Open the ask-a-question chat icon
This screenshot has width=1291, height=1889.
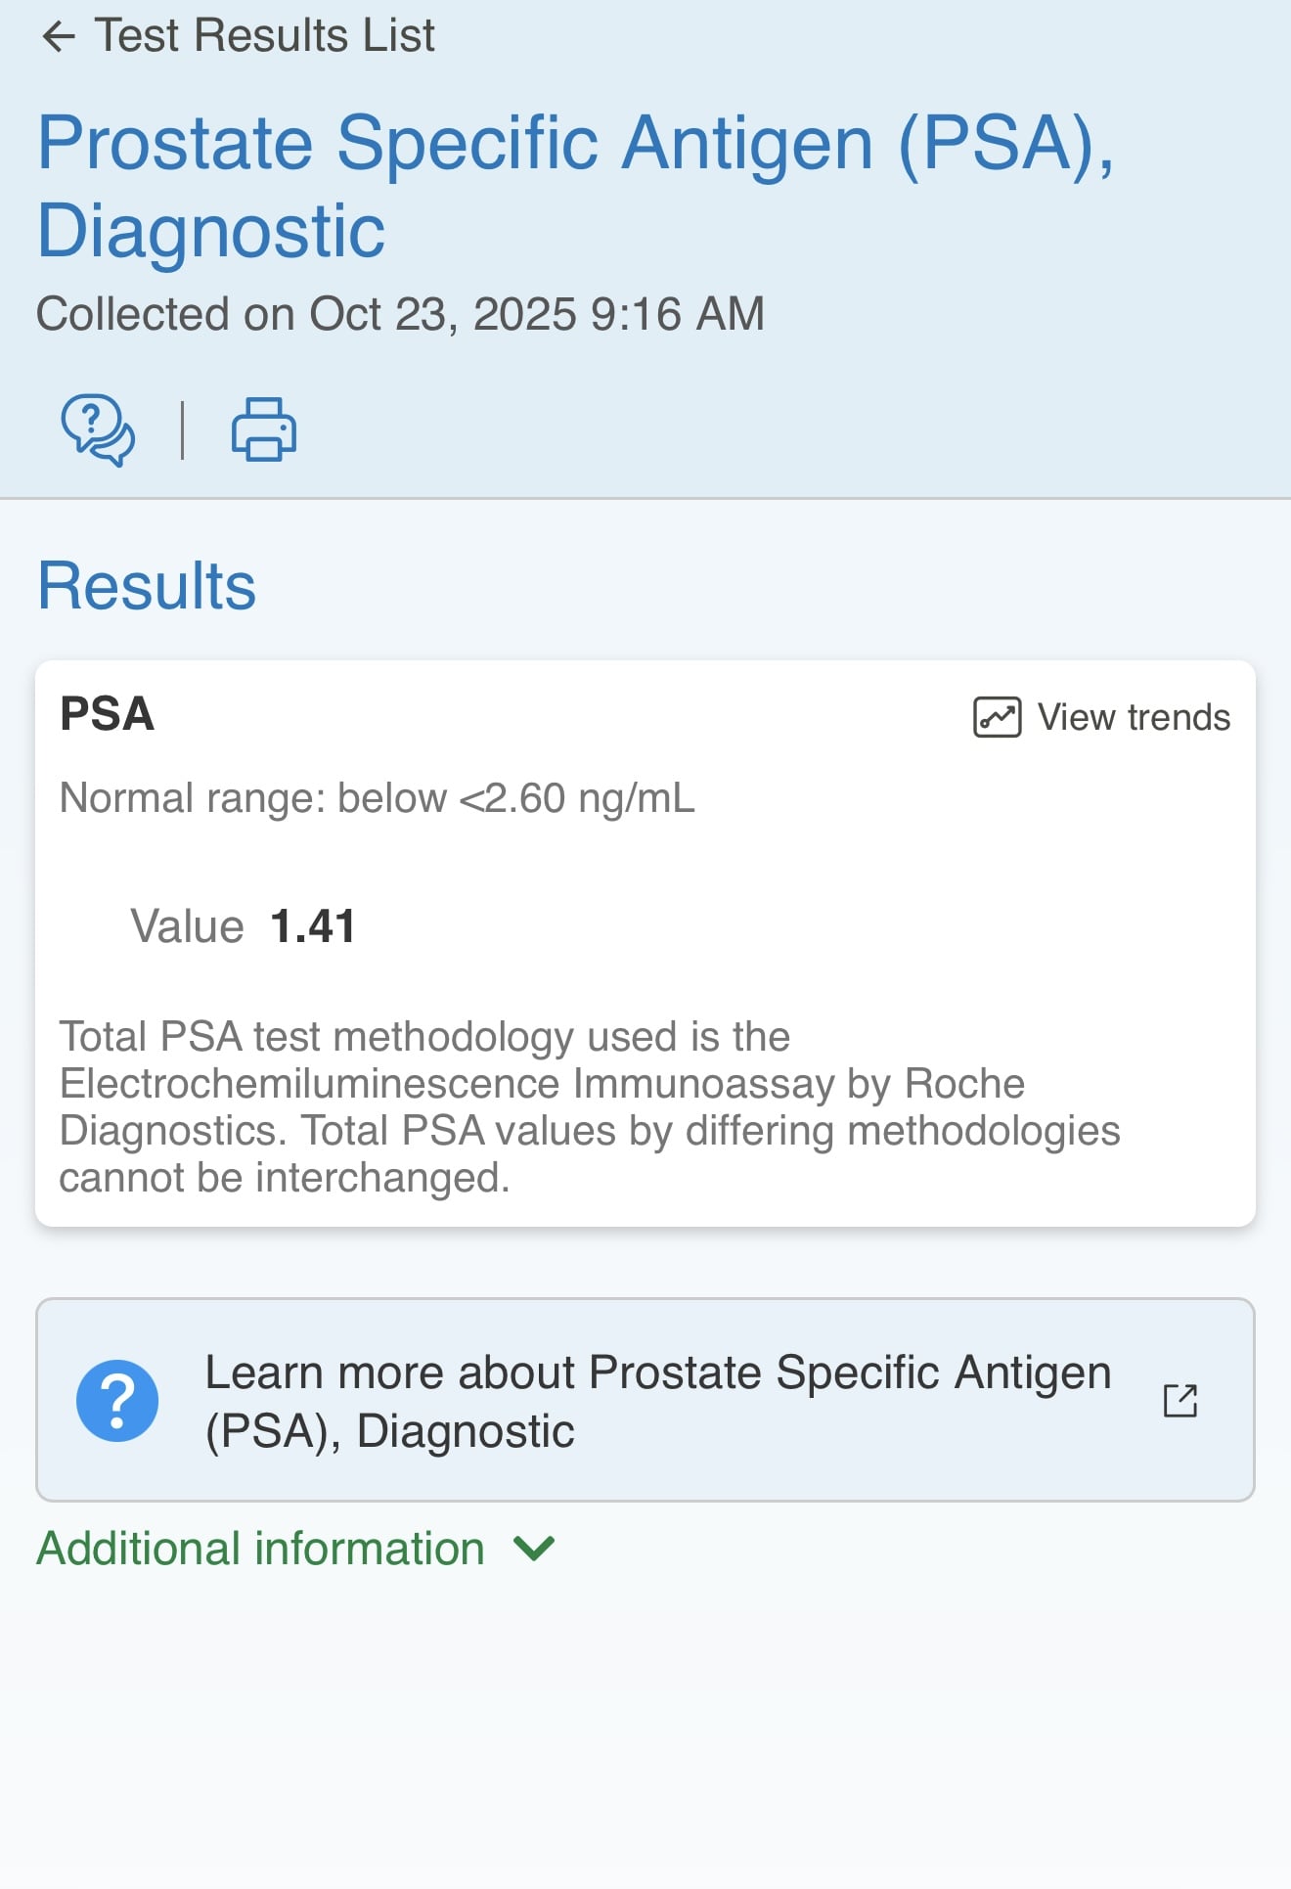98,430
